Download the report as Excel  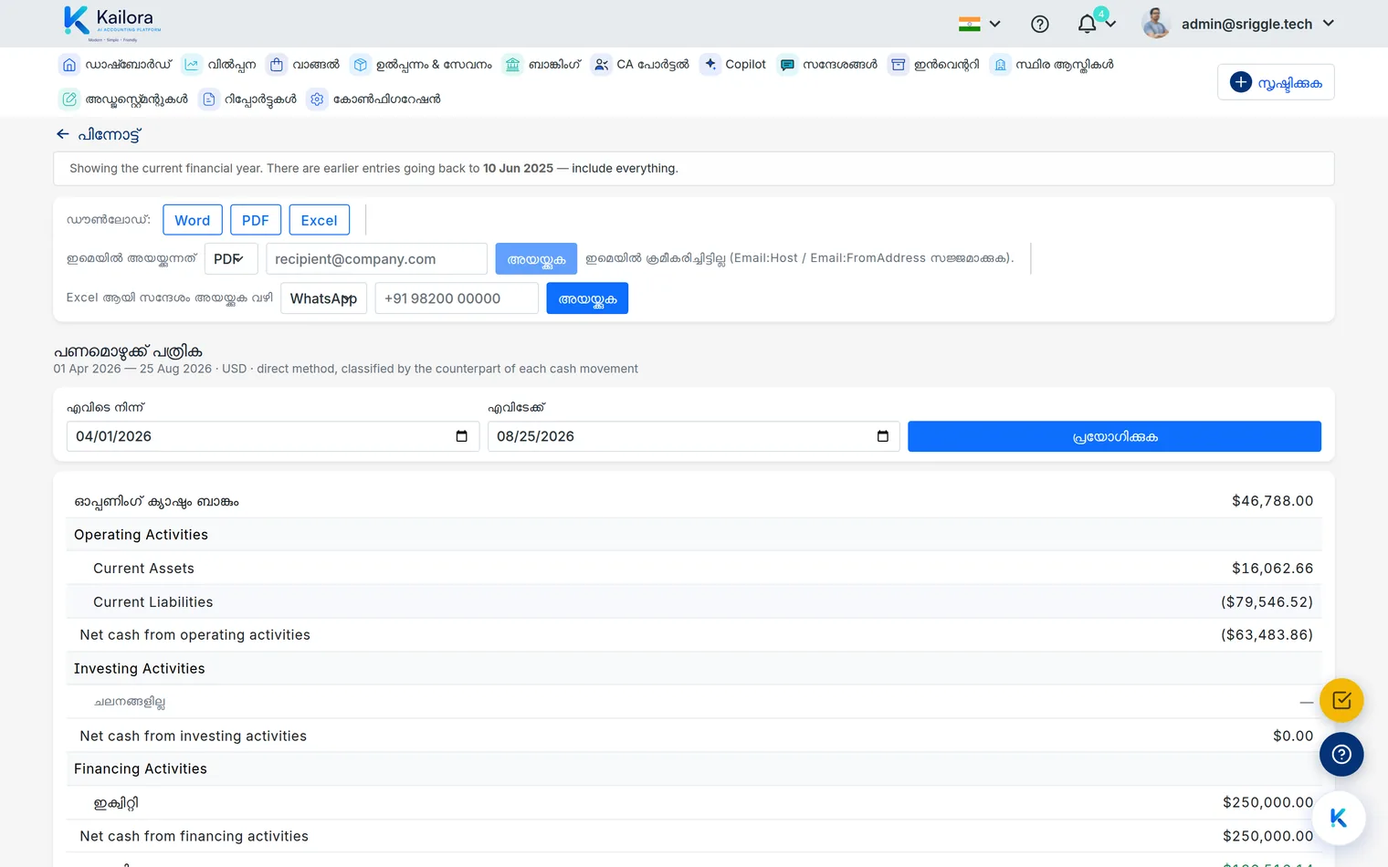320,220
